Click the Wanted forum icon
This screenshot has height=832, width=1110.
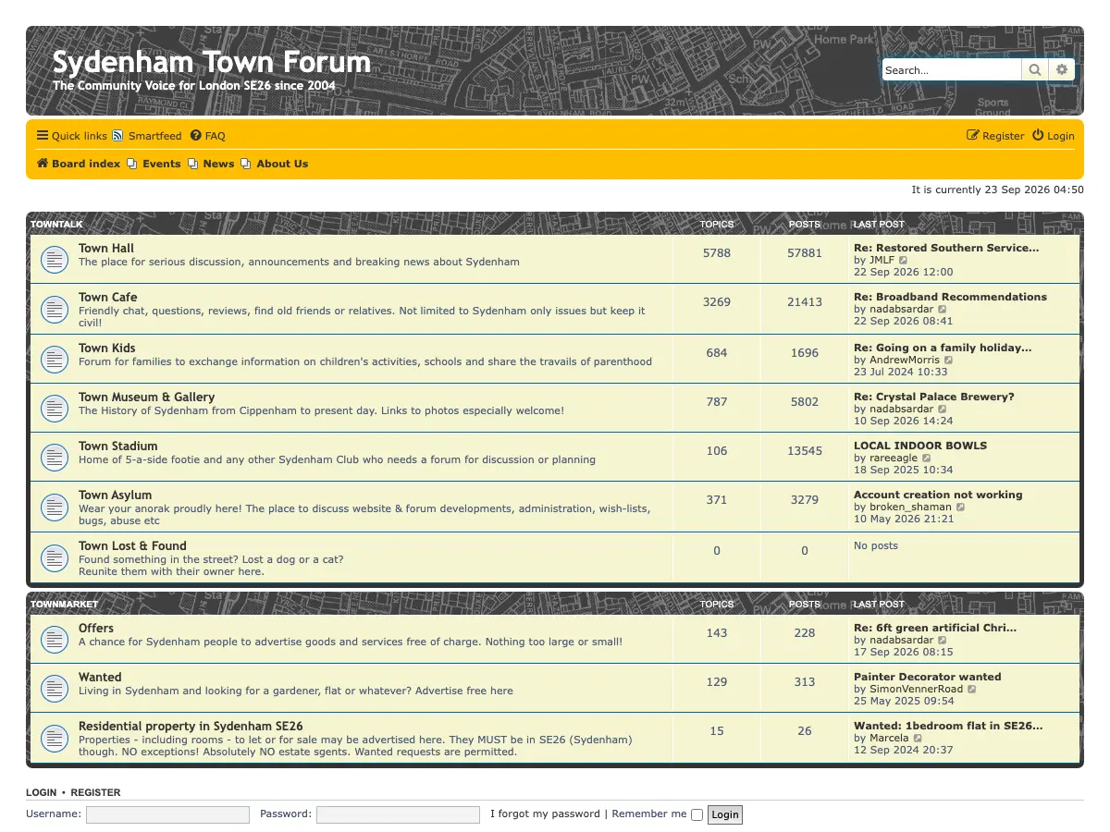(55, 688)
